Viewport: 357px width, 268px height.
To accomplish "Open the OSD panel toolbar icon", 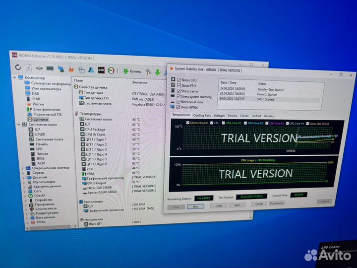I will (101, 70).
